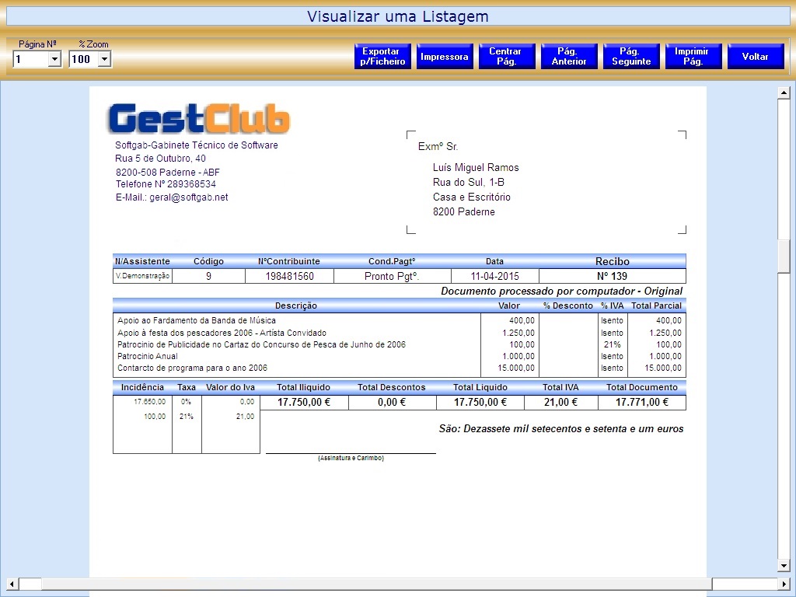Click the horizontal scrollbar left arrow
The height and width of the screenshot is (597, 796).
(12, 584)
